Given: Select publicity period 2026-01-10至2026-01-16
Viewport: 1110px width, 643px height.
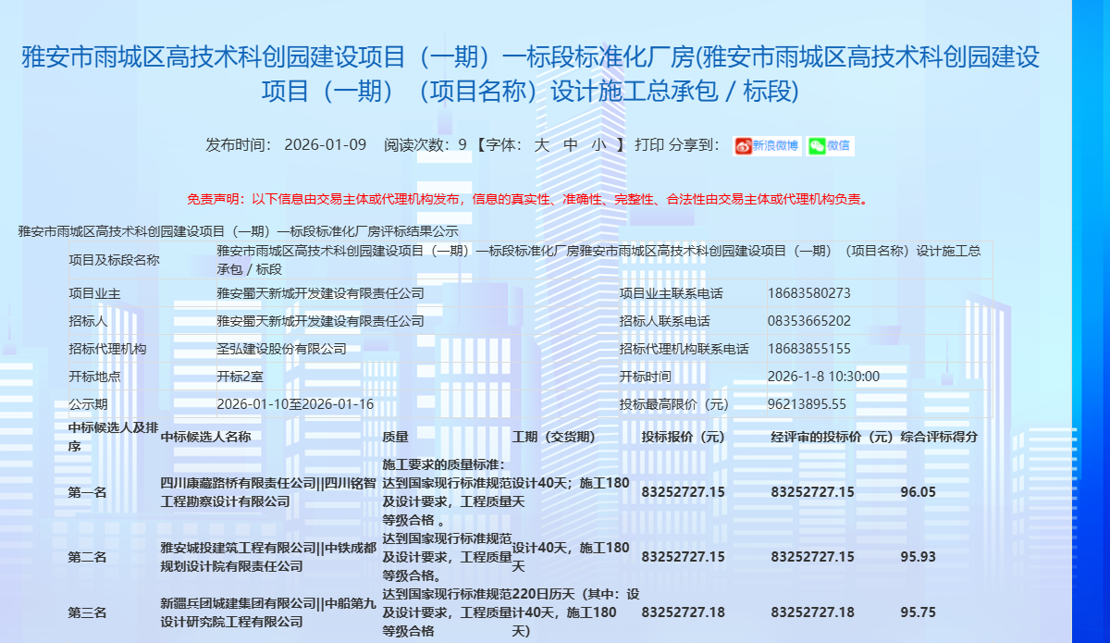Looking at the screenshot, I should point(295,404).
